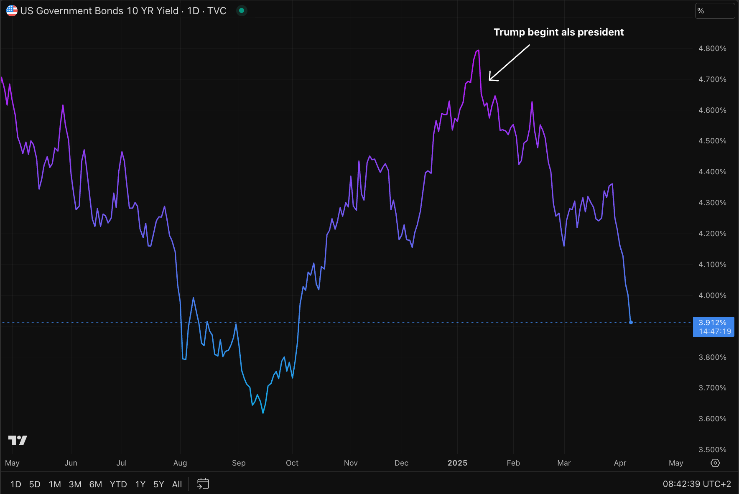Click the 3.500% price axis label

(712, 450)
